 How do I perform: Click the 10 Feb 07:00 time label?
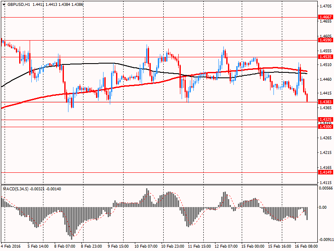tap(146, 246)
